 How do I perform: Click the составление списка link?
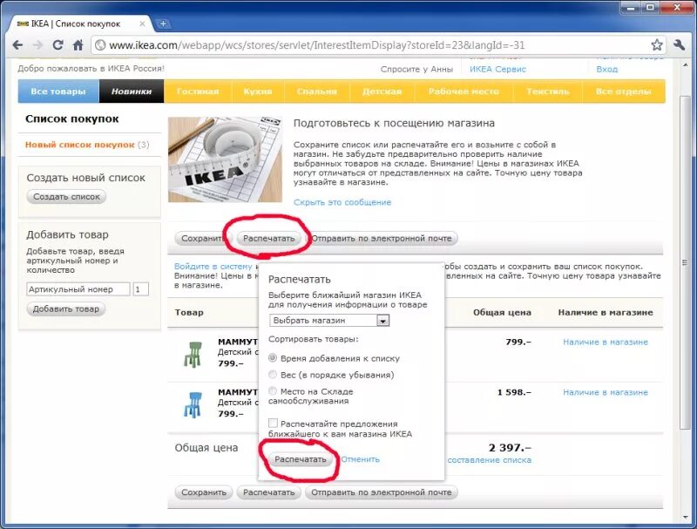tap(489, 460)
